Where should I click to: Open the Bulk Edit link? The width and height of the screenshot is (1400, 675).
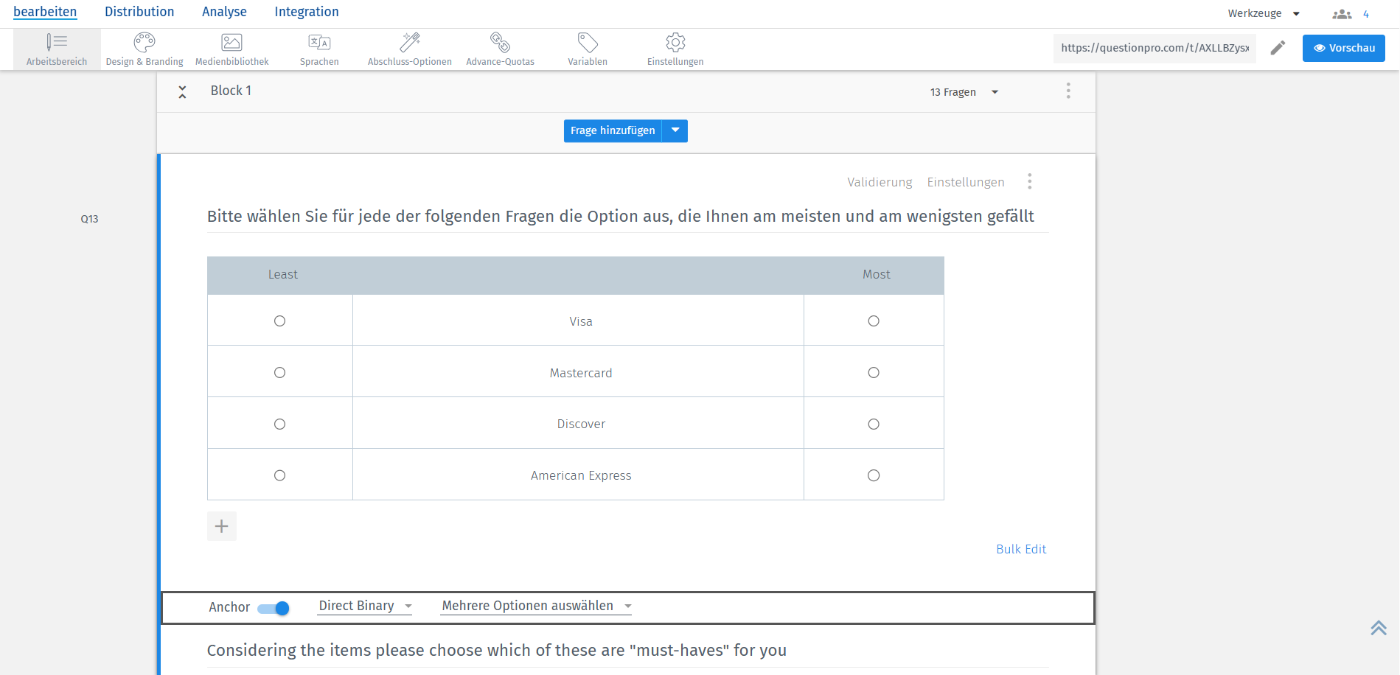(1021, 549)
